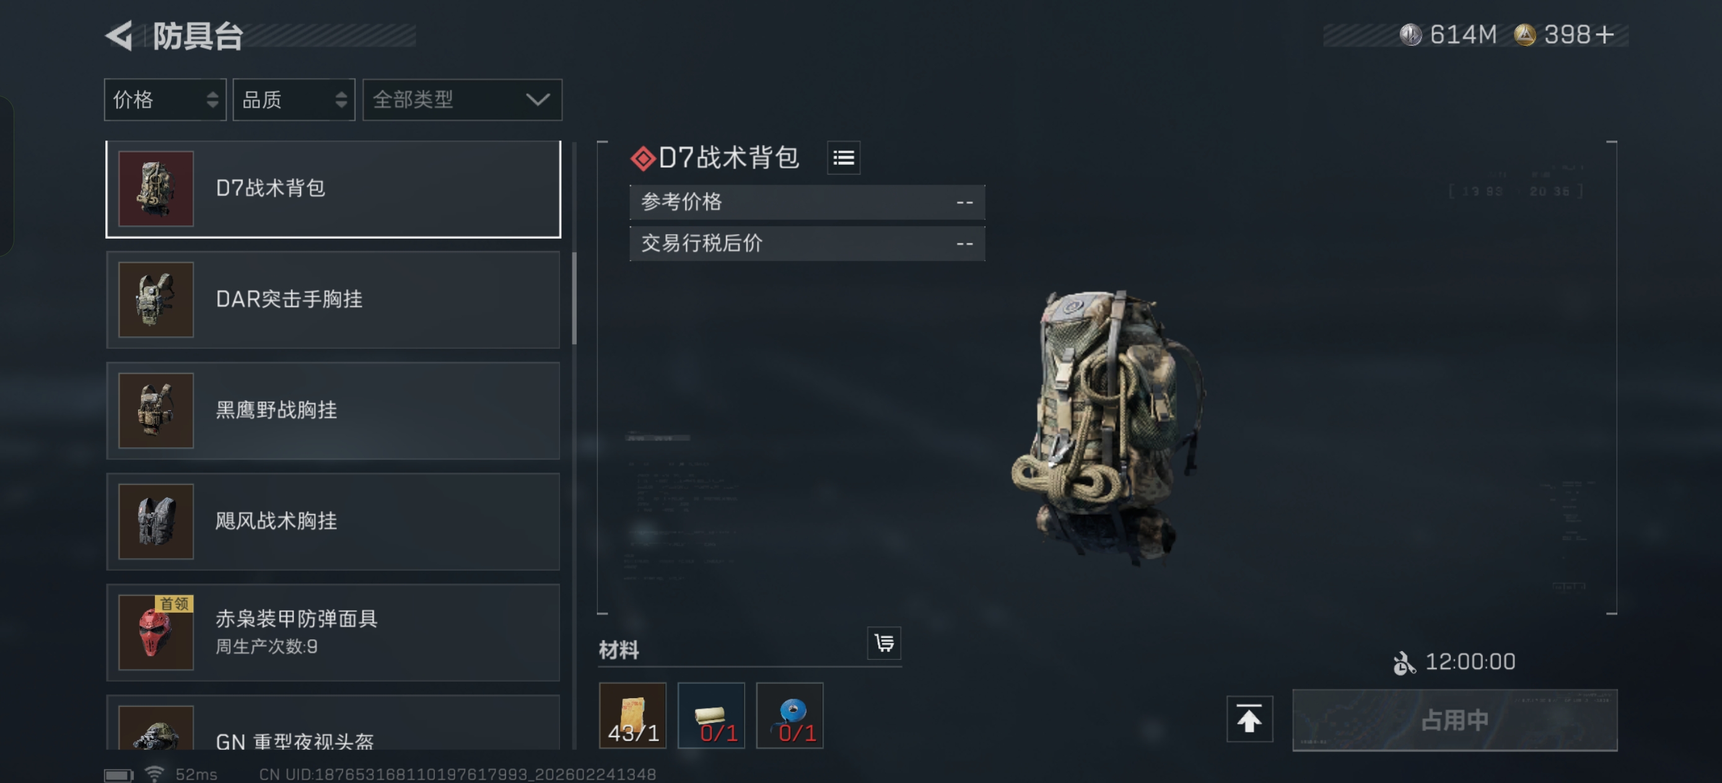Go back using the arrow beside 防具台
This screenshot has height=783, width=1722.
[120, 35]
